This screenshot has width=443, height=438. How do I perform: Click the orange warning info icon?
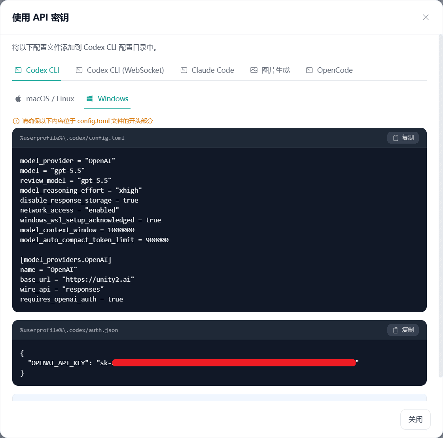[x=16, y=121]
